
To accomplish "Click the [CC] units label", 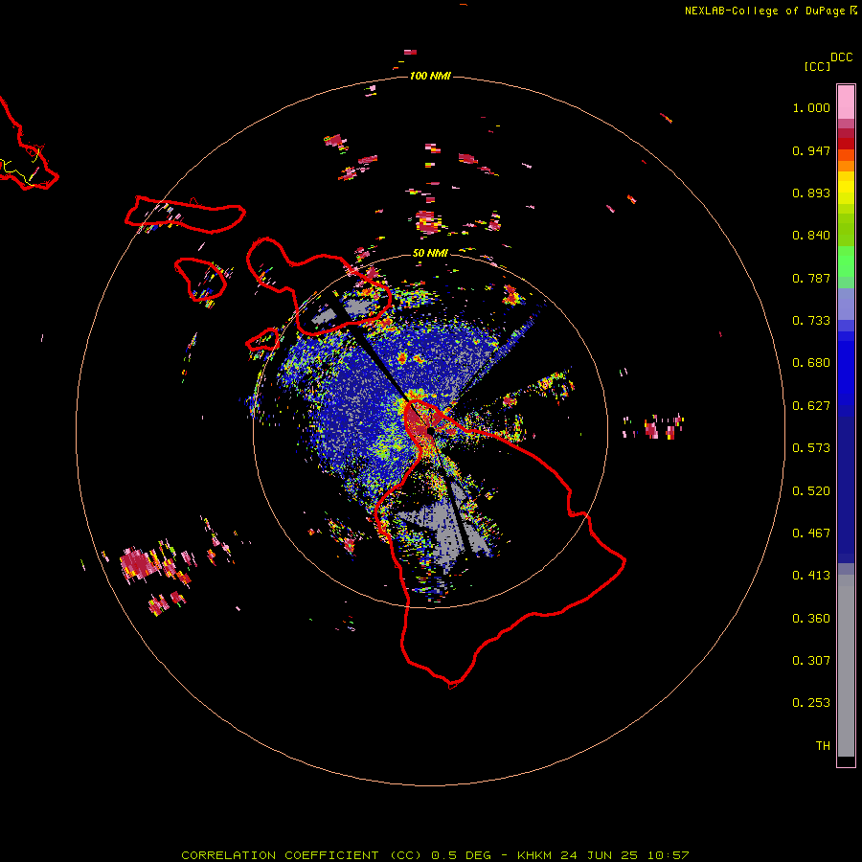I will pyautogui.click(x=818, y=66).
